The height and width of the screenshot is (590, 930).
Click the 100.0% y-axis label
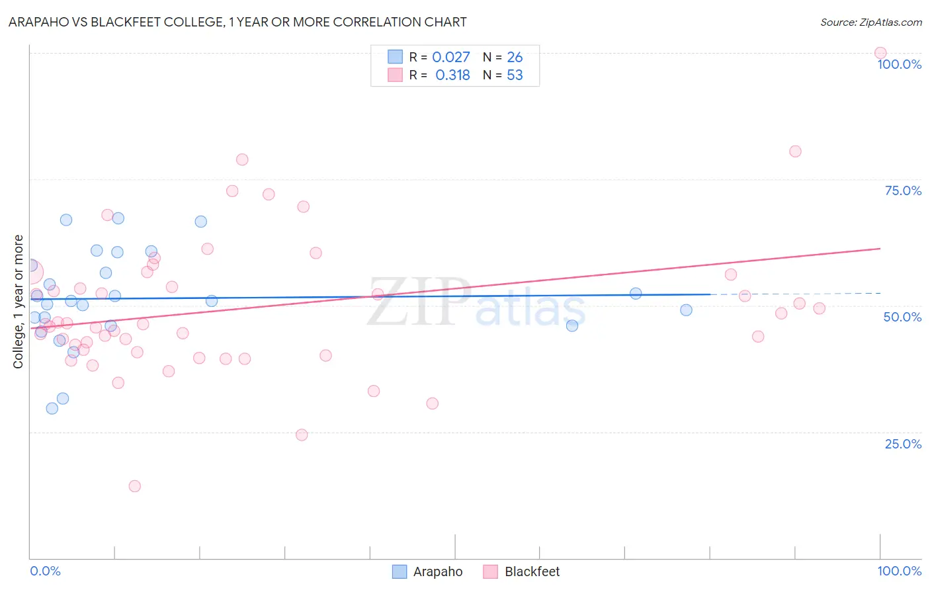[x=899, y=64]
